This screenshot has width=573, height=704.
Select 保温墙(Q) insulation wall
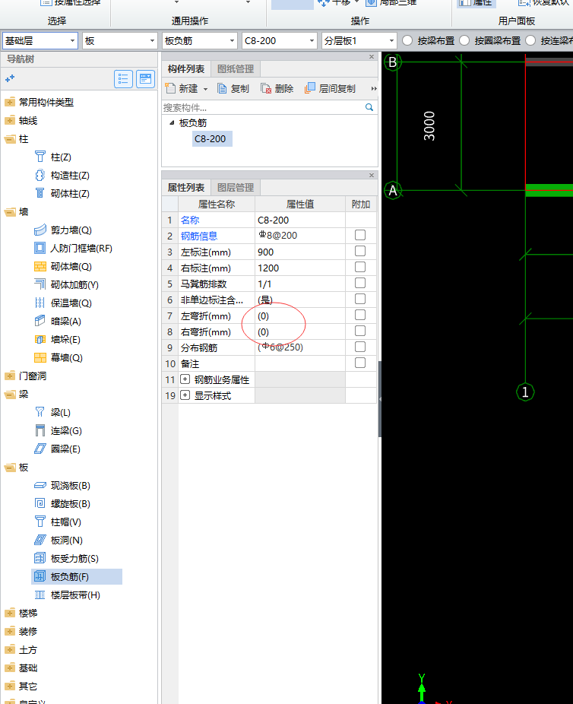pos(71,303)
